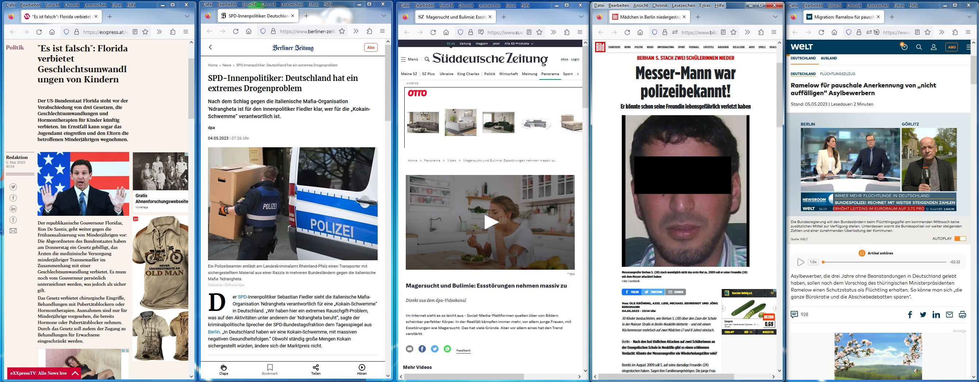Click URL field in Berliner Zeitung window
Image resolution: width=979 pixels, height=382 pixels.
pos(308,31)
